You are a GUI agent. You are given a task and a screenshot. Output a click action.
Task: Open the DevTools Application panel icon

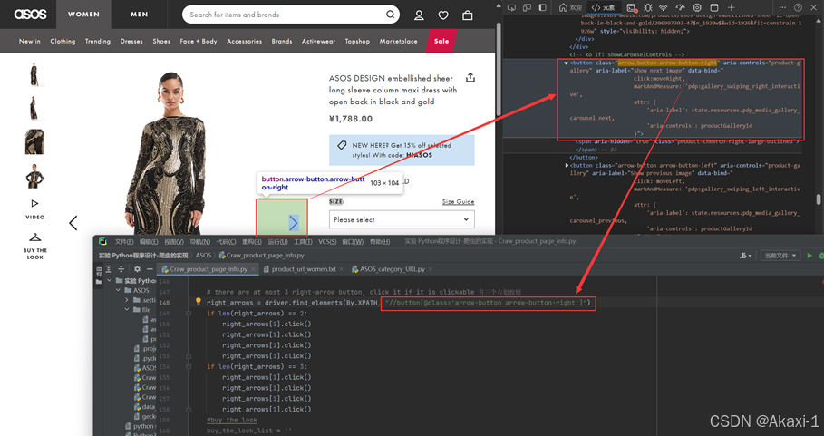pos(714,7)
